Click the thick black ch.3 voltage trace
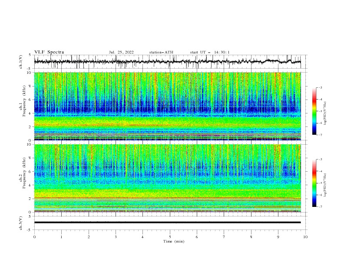 (x=167, y=223)
